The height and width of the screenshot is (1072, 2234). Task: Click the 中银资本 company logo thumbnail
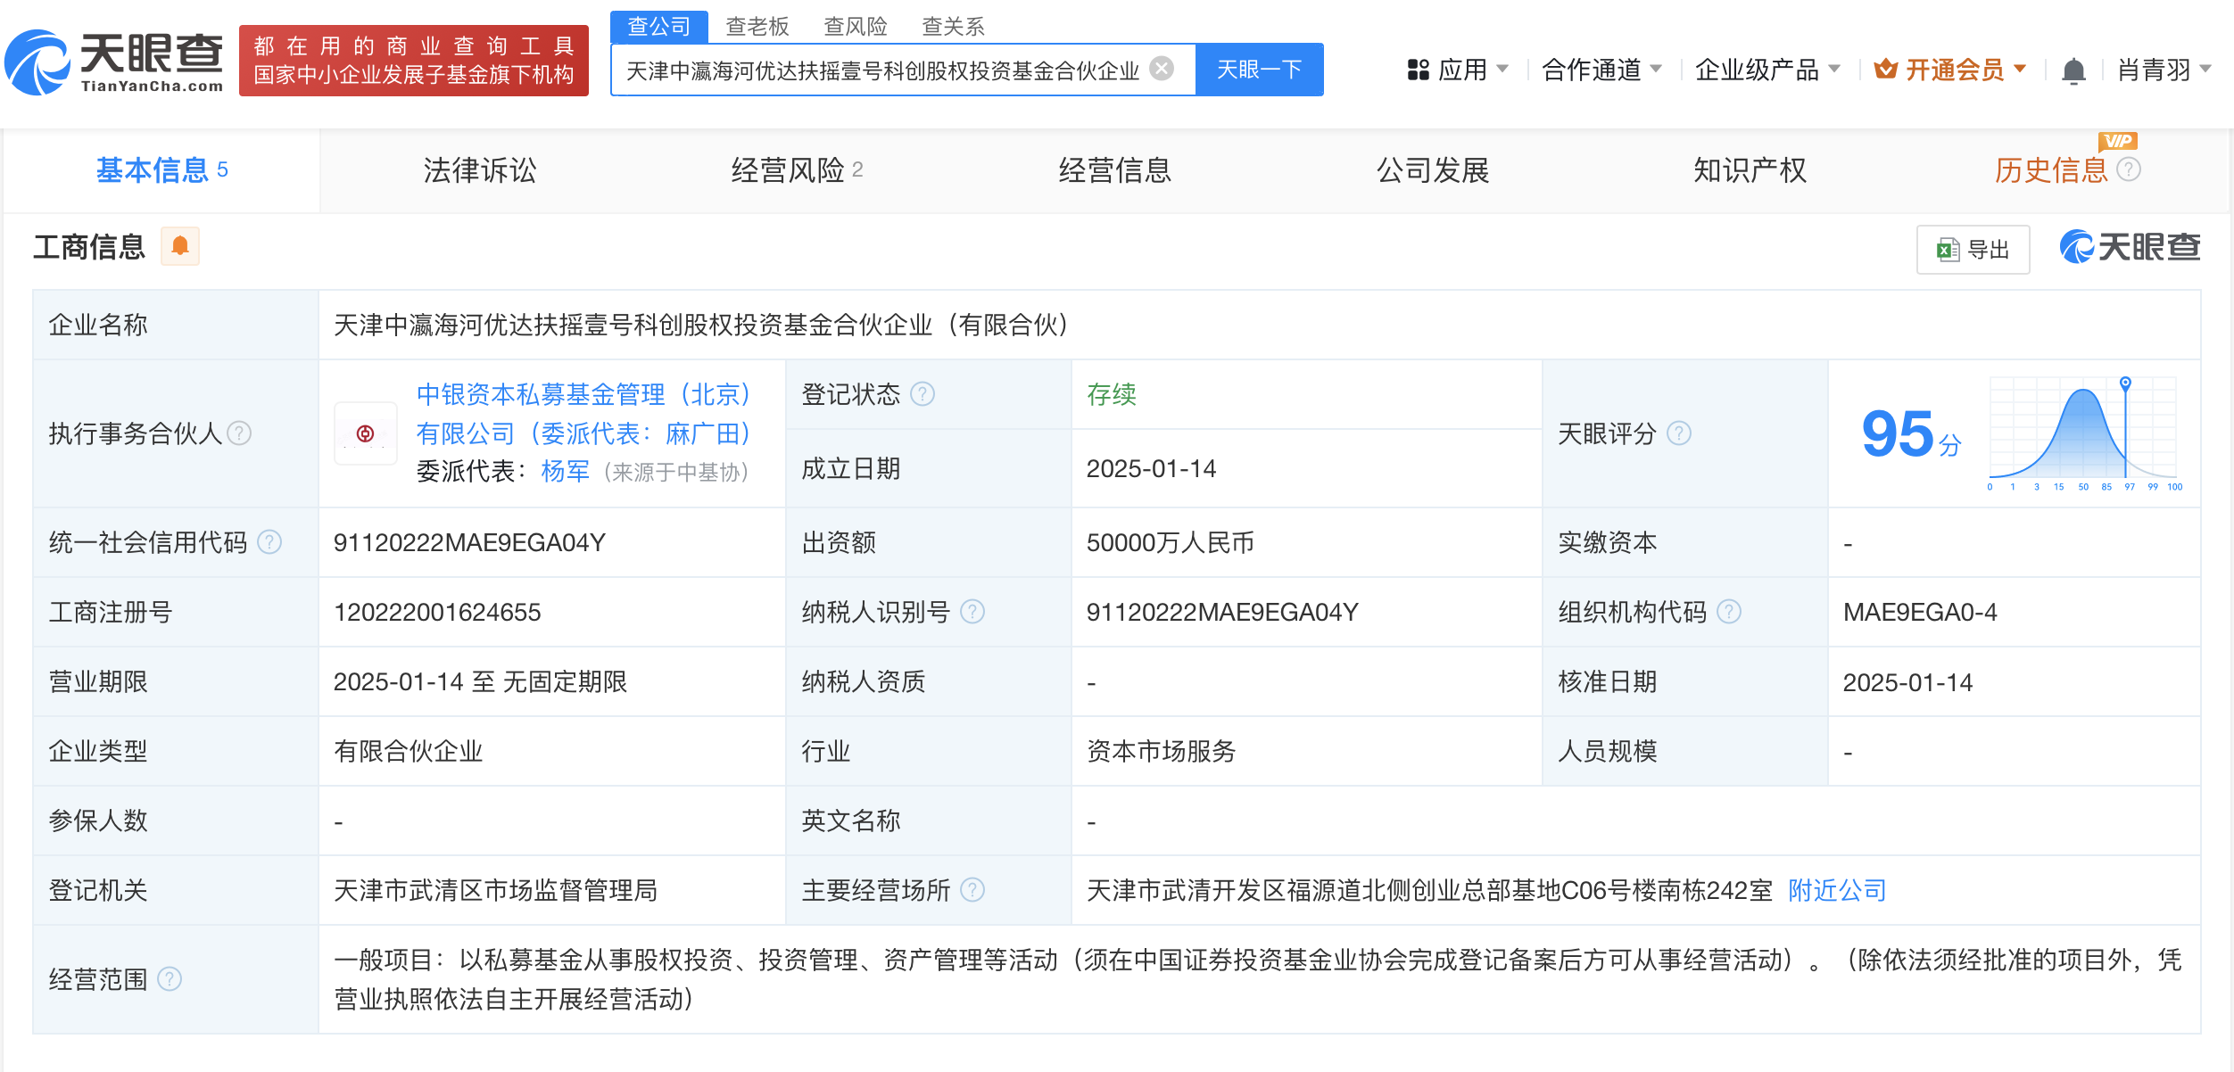coord(366,433)
